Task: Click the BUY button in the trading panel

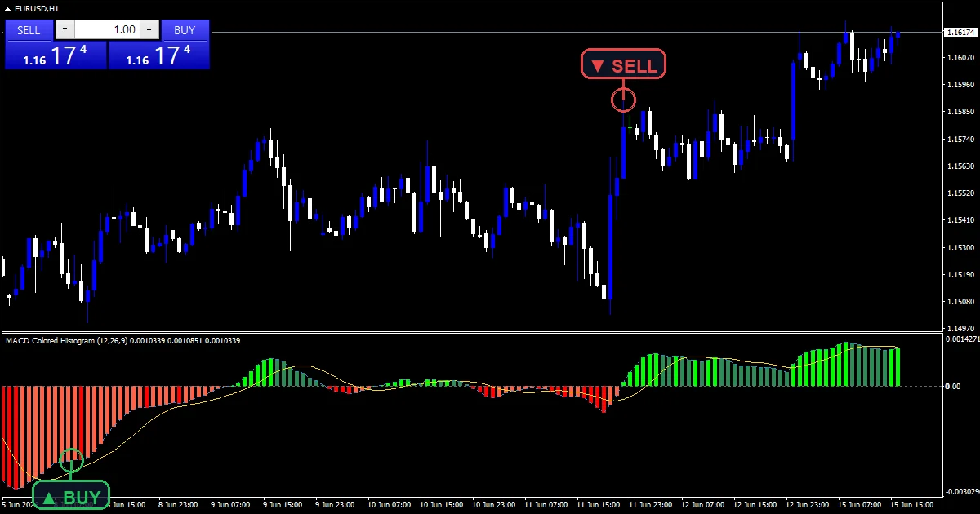Action: (185, 30)
